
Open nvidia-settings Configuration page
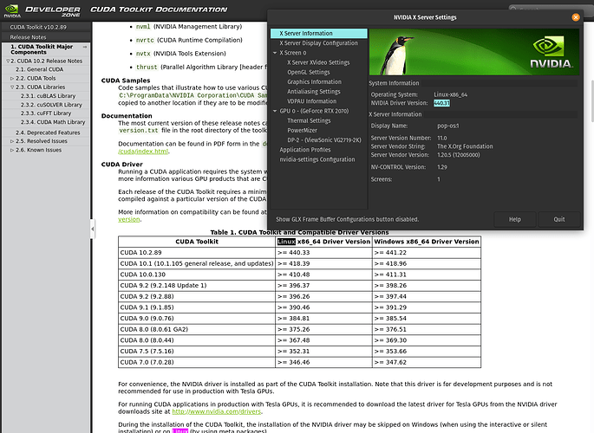pos(317,159)
